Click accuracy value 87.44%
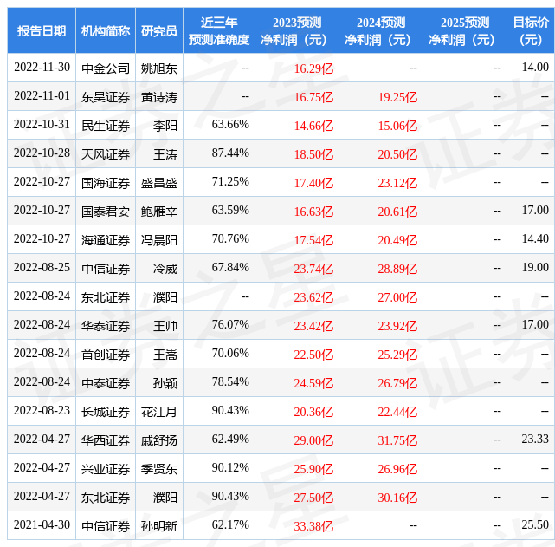Screen dimensions: 555x547 (230, 153)
